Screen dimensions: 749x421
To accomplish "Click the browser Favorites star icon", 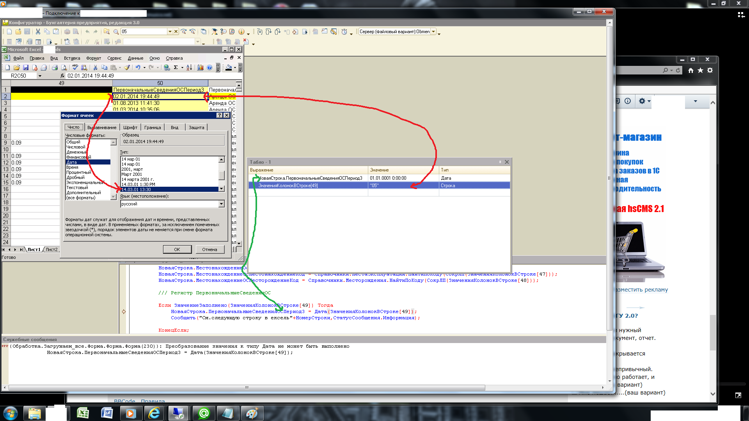I will point(701,71).
